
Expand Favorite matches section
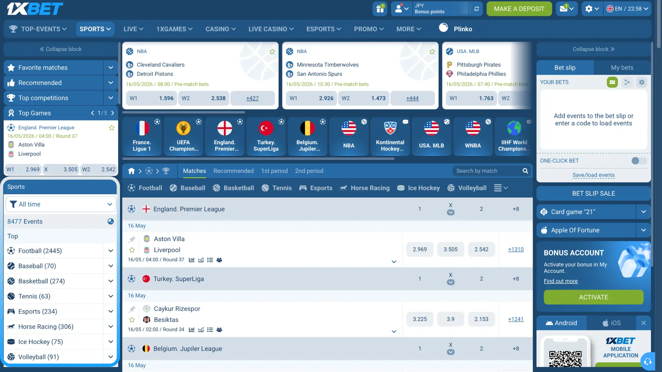[x=111, y=68]
